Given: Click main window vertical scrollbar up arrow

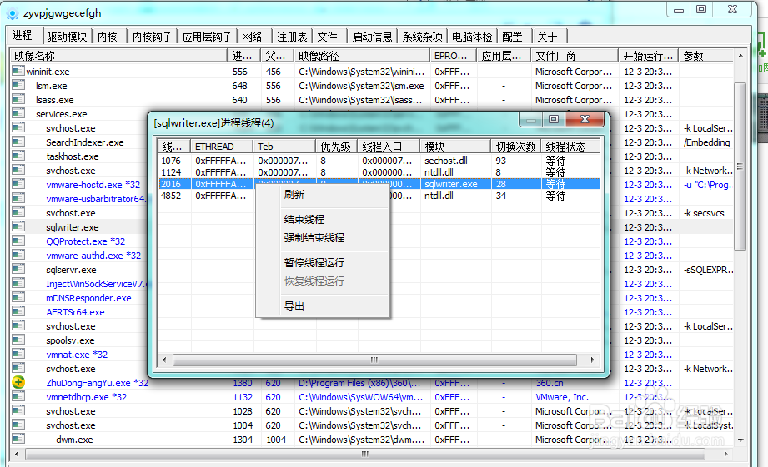Looking at the screenshot, I should 740,56.
